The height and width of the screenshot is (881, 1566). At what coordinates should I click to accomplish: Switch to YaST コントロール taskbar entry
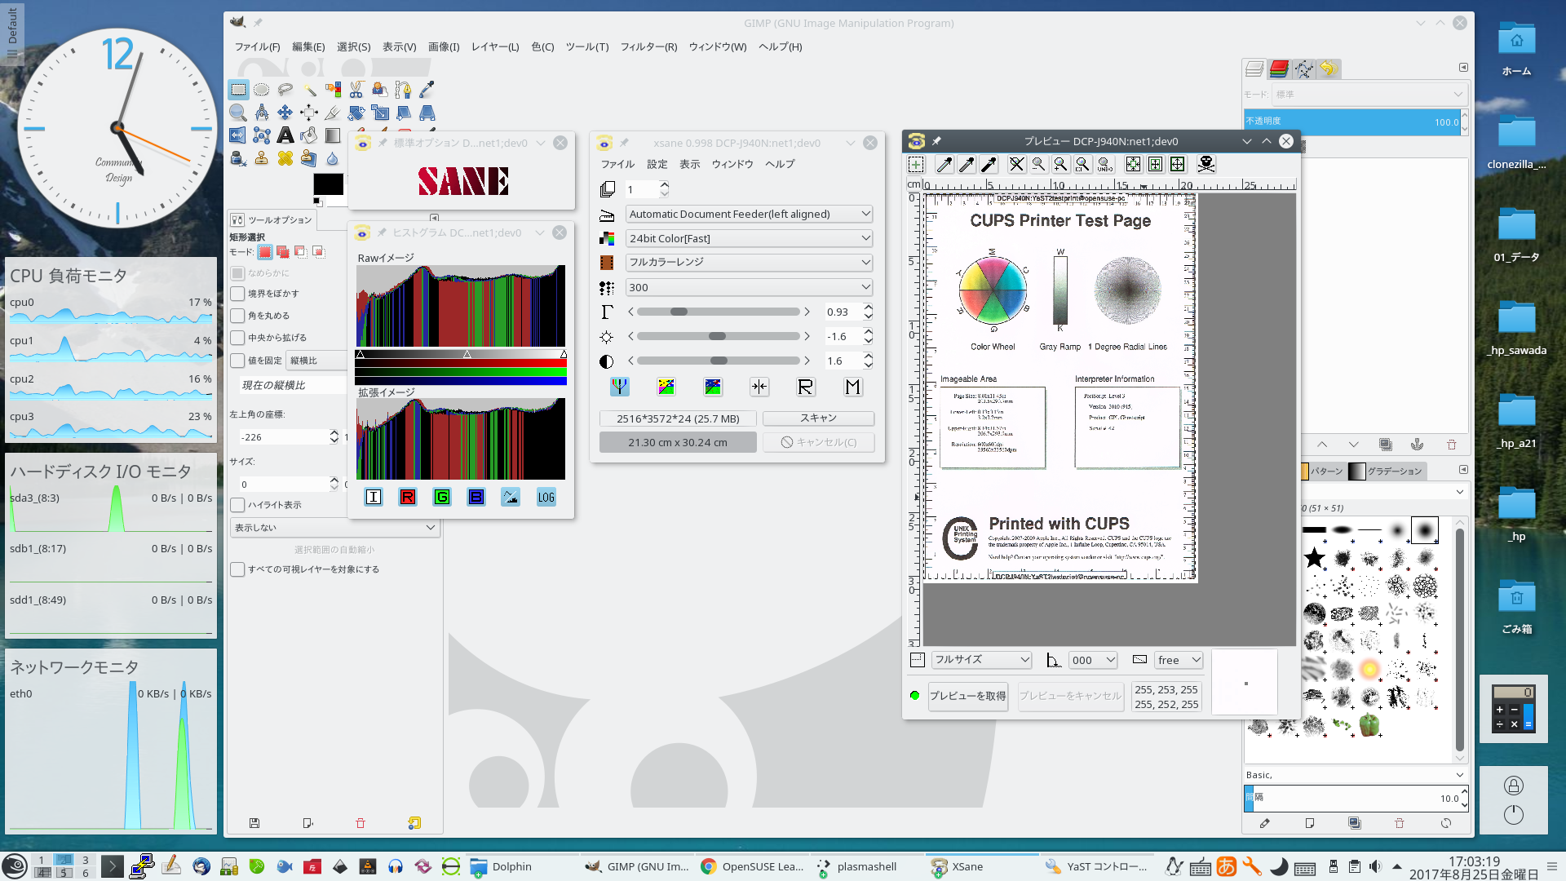point(1097,866)
